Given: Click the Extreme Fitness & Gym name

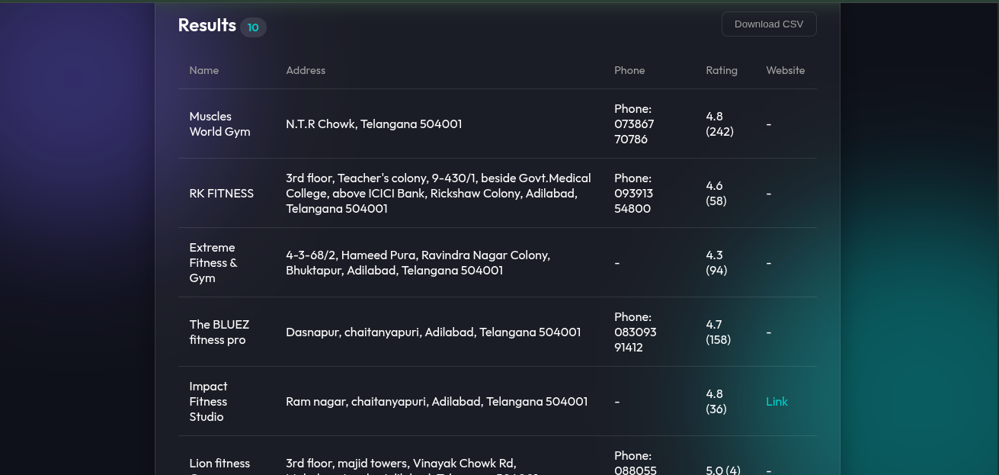Looking at the screenshot, I should (213, 263).
